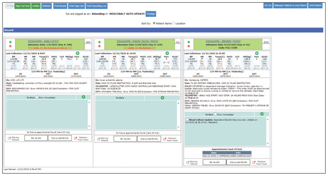Click Daisy Duck's red code status link
This screenshot has width=328, height=176.
139,48
